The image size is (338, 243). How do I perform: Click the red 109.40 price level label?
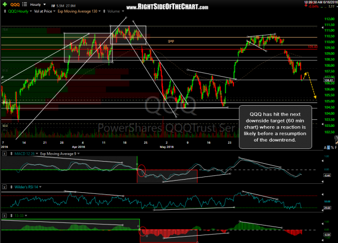click(312, 47)
